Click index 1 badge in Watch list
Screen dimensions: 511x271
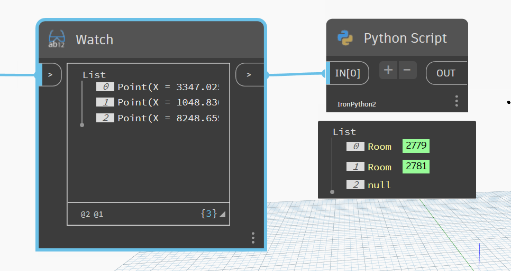coord(105,102)
